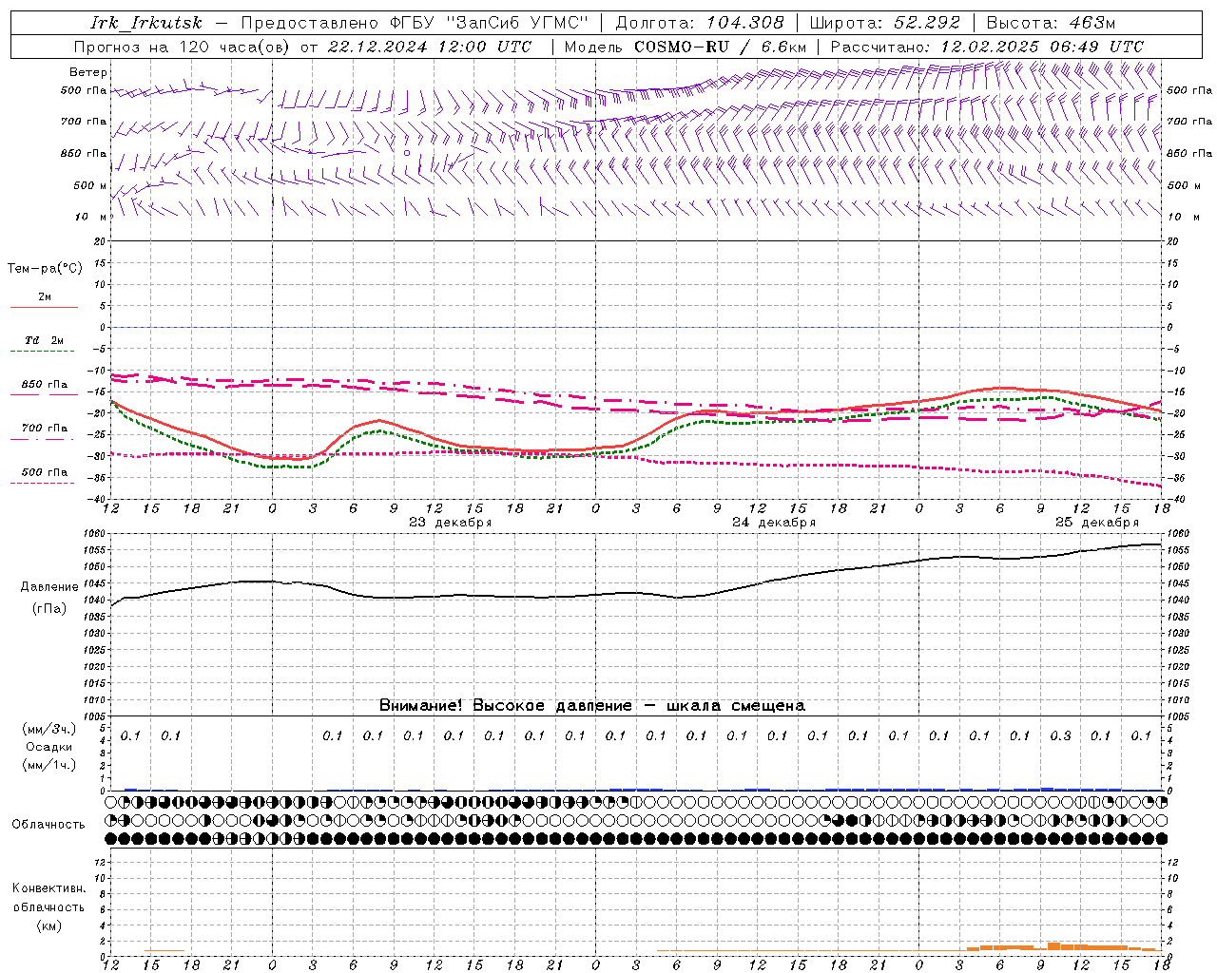Click the 850 гПа temperature legend entry
The height and width of the screenshot is (973, 1217).
44,385
